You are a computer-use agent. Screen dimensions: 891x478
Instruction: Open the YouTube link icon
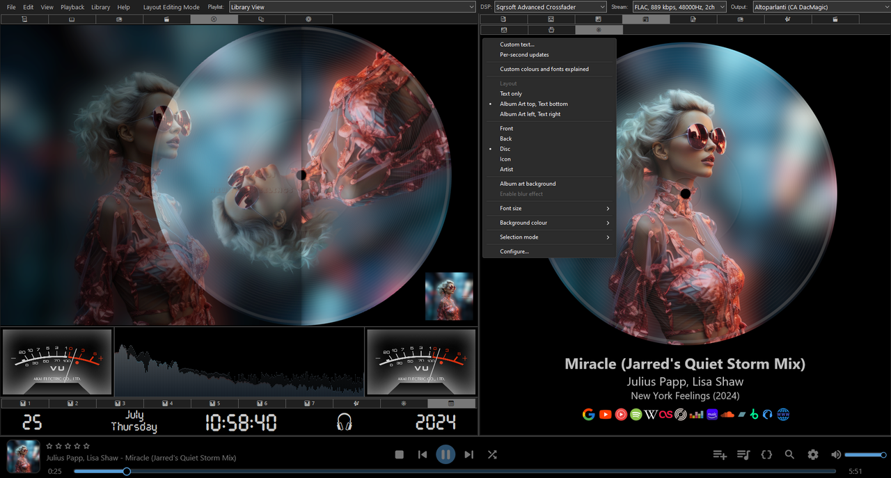605,415
